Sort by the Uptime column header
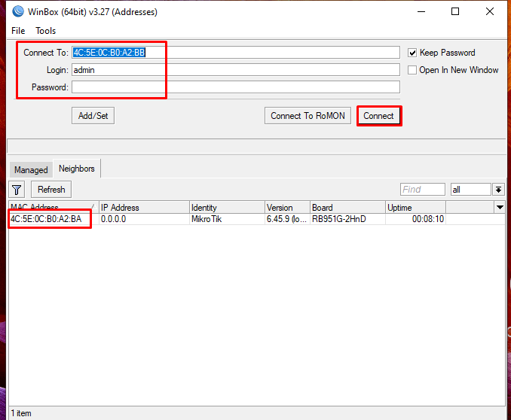Screen dimensions: 511x420 pos(415,207)
